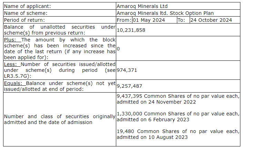Click the end date '24 October 2024'
259x152 pixels.
(x=211, y=20)
